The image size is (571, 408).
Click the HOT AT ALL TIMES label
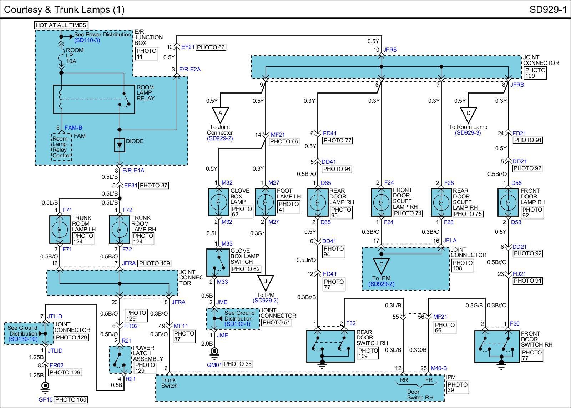pyautogui.click(x=61, y=25)
